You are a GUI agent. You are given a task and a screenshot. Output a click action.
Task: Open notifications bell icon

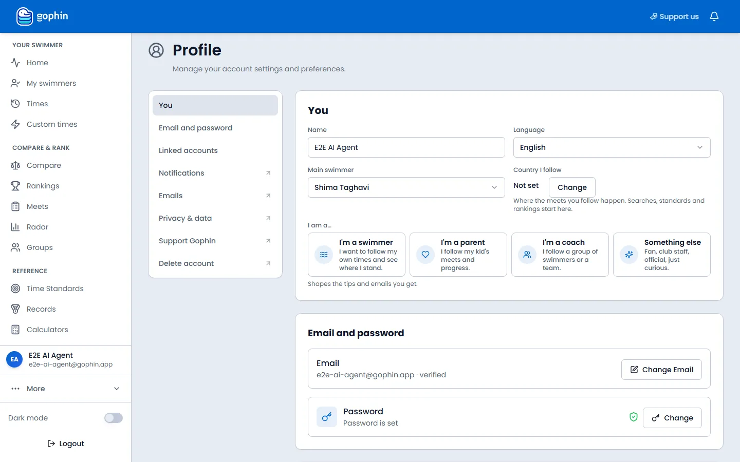[714, 16]
